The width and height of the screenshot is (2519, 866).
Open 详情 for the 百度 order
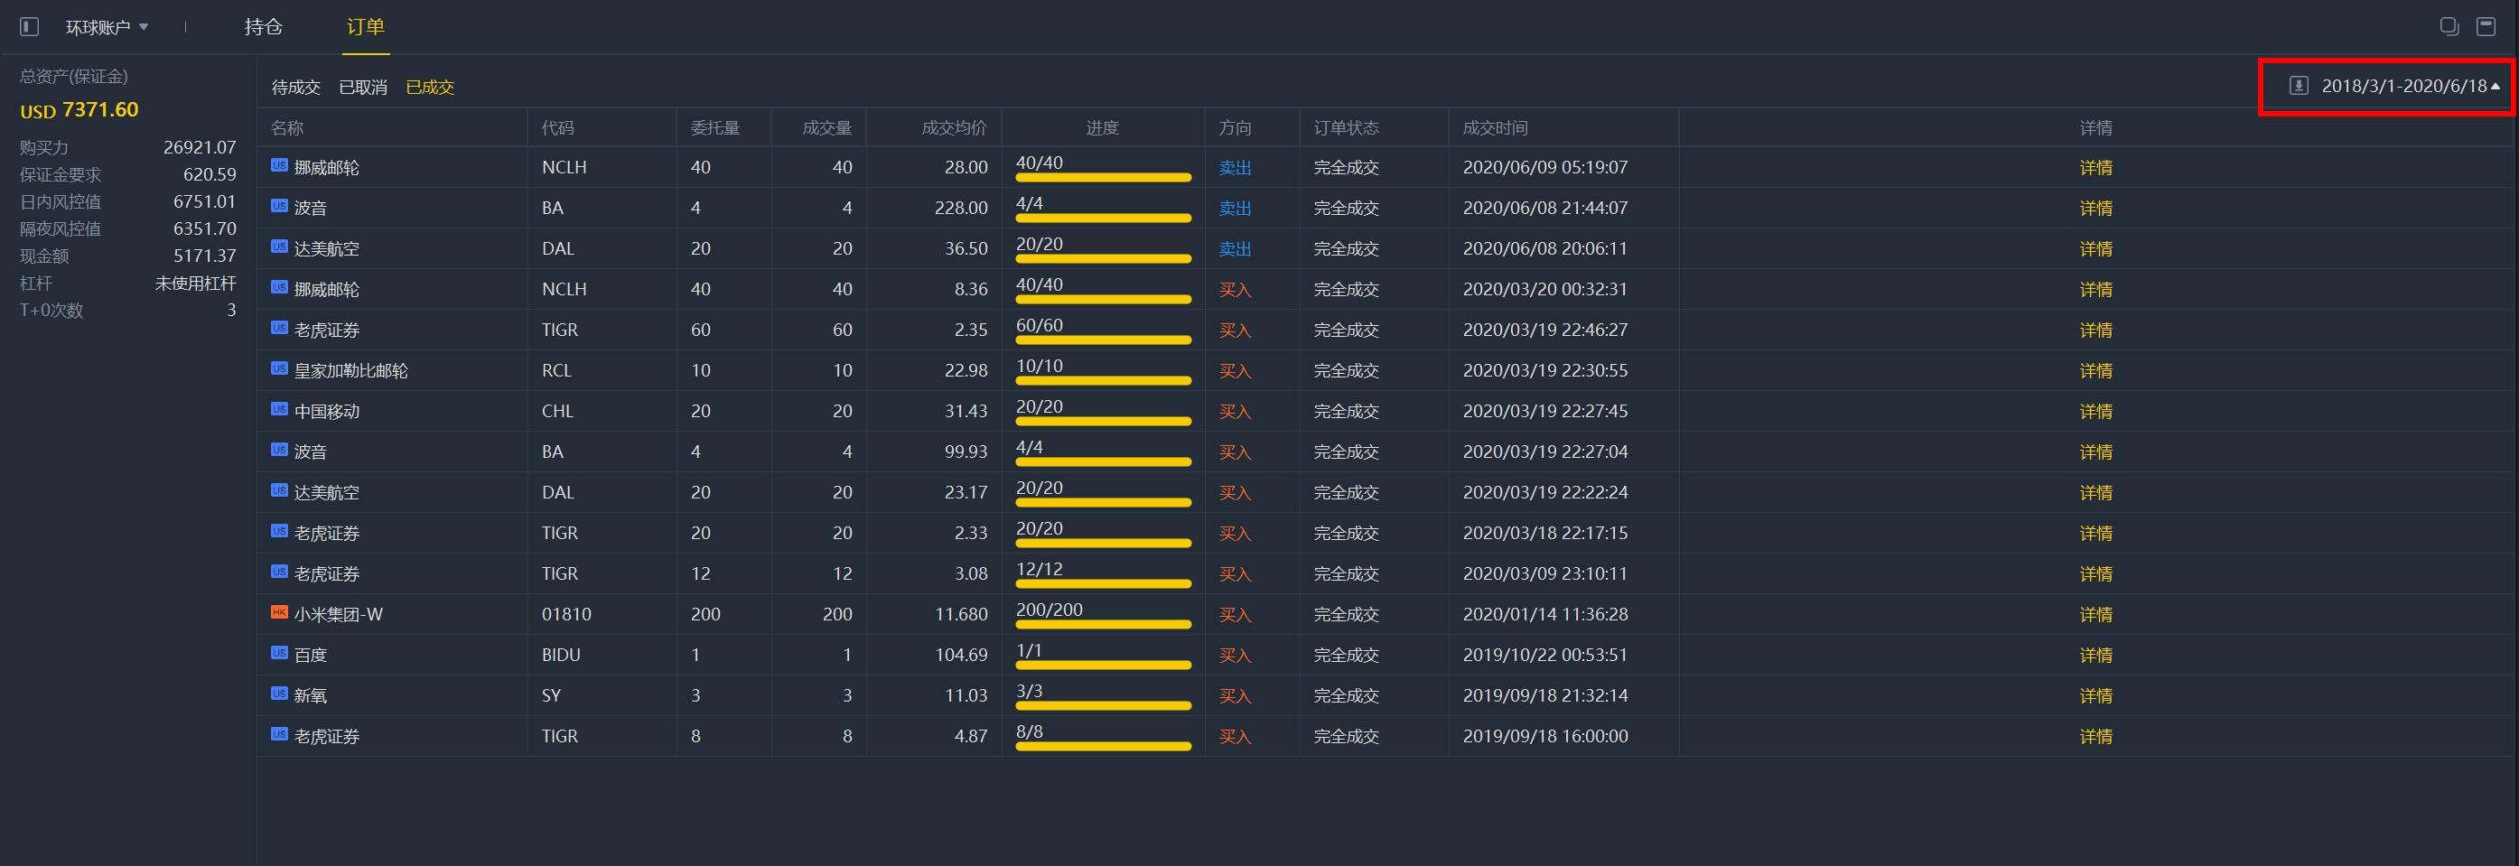click(x=2095, y=655)
